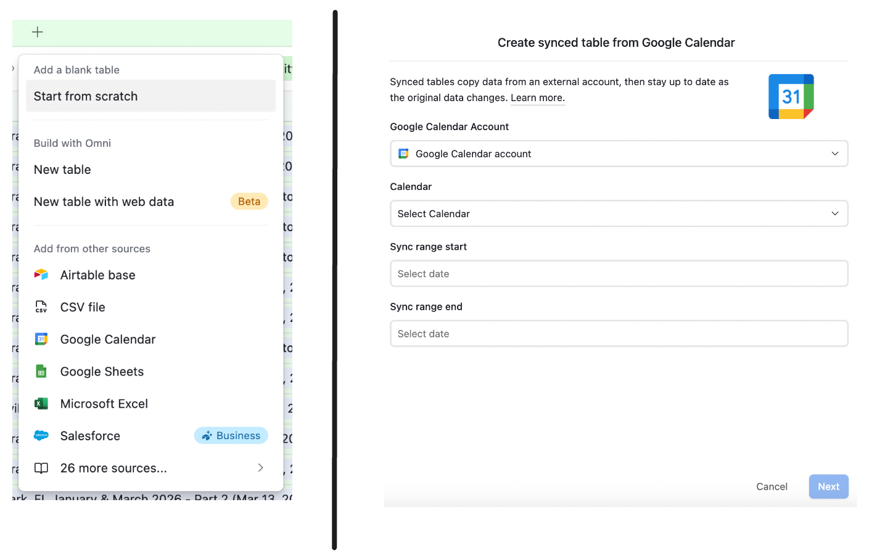Viewport: 869px width, 560px height.
Task: Click the 'Calendar' field label
Action: [411, 187]
